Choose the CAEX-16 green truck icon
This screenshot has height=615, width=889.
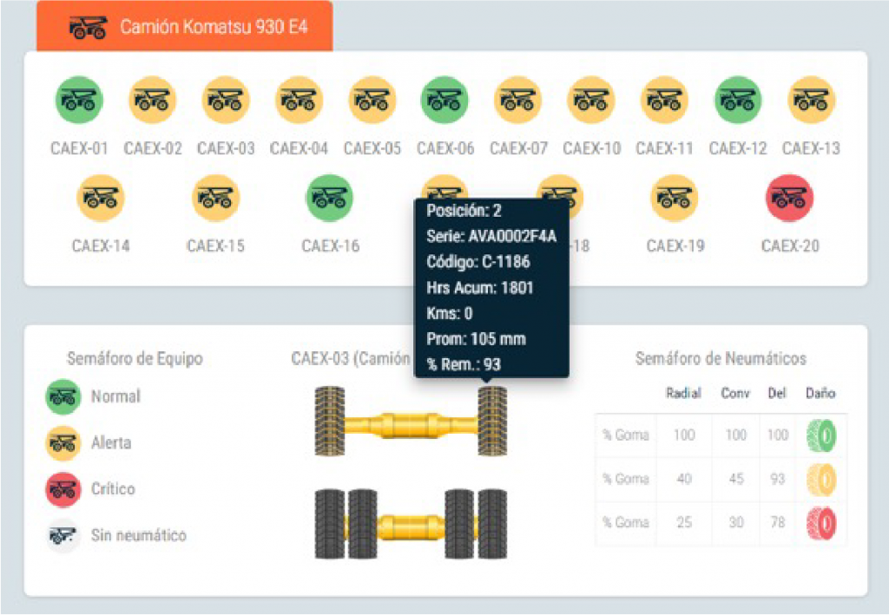tap(330, 198)
